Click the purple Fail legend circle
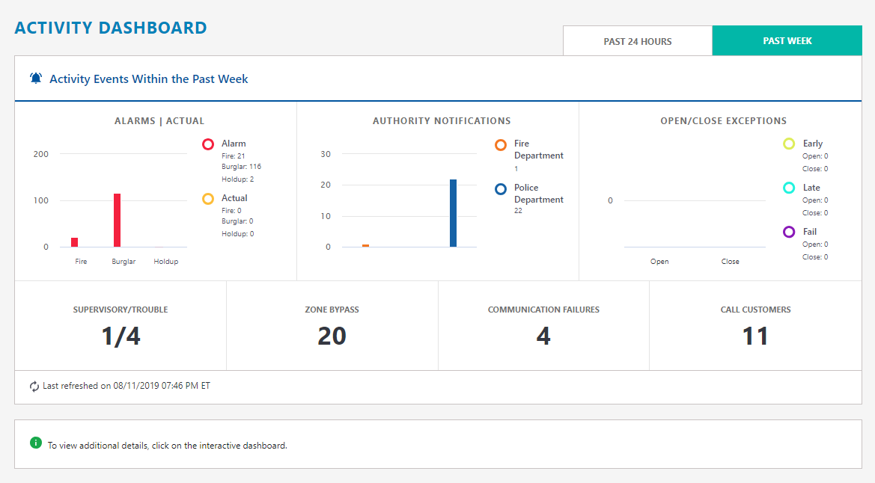The width and height of the screenshot is (875, 483). (789, 232)
